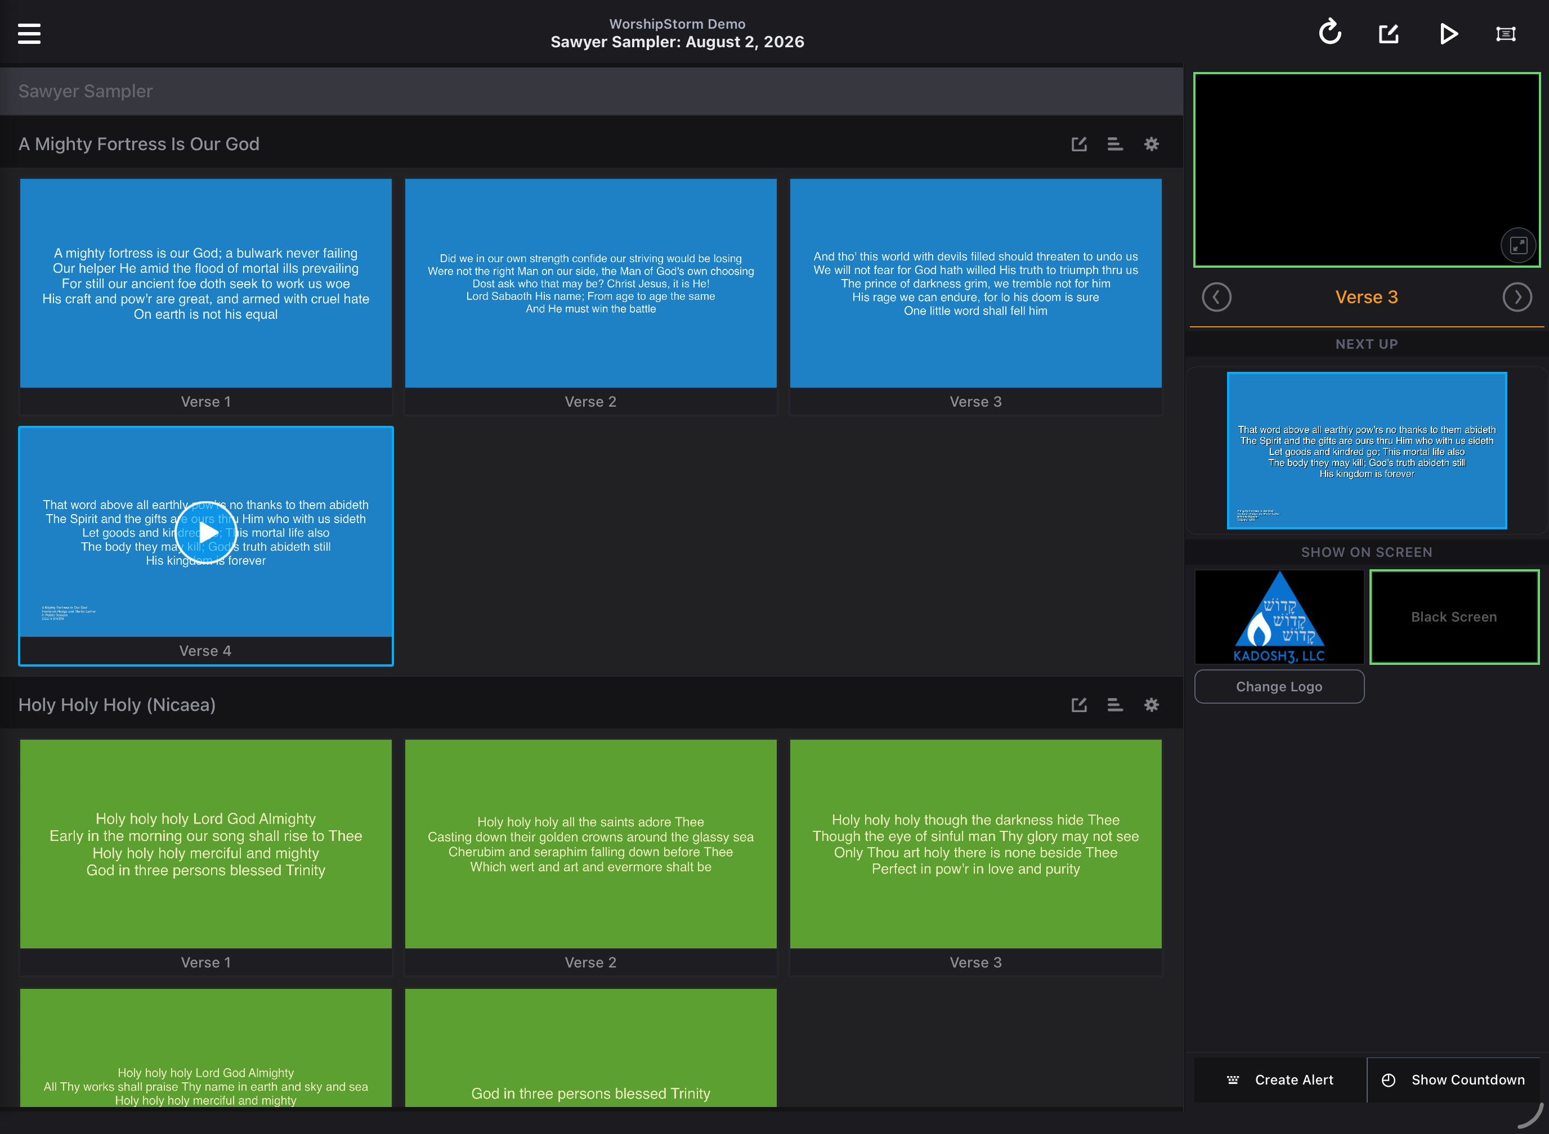Click the Sawyer Sampler section header
This screenshot has width=1549, height=1134.
coord(591,91)
